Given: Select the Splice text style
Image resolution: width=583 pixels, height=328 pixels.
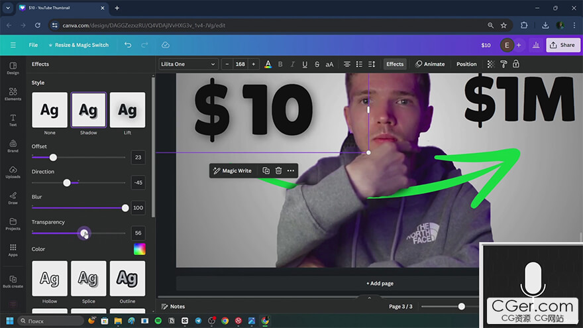Looking at the screenshot, I should [x=89, y=278].
